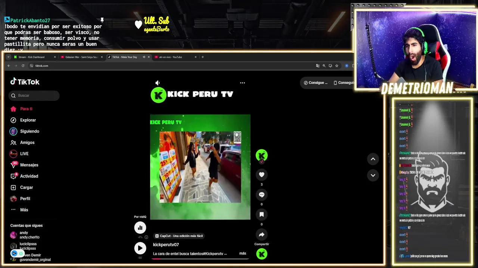The image size is (478, 268).
Task: Go to the next video arrow
Action: tap(373, 175)
